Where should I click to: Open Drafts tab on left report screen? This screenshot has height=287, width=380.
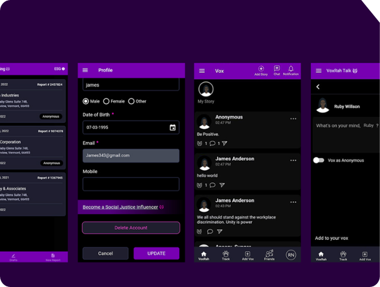pyautogui.click(x=13, y=257)
